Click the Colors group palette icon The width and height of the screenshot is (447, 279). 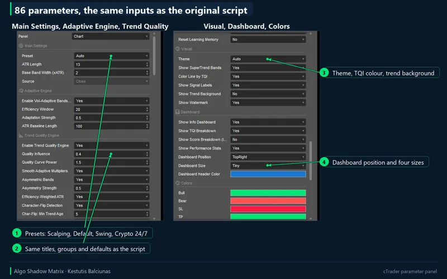[178, 184]
